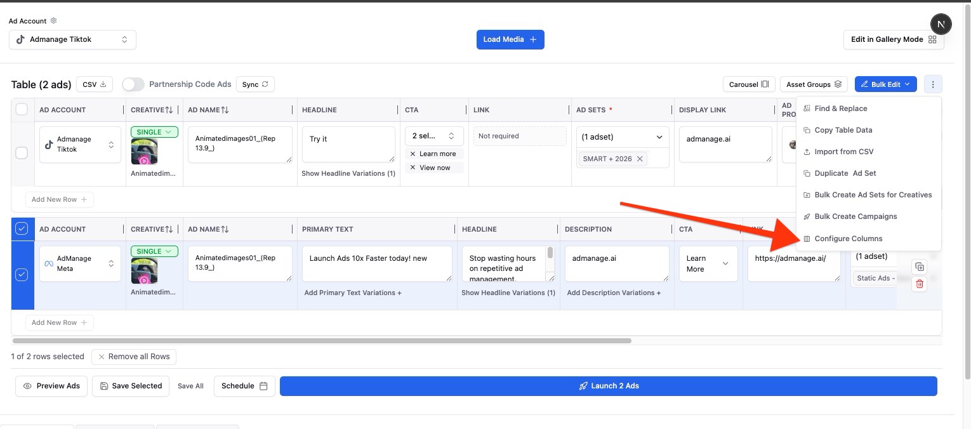Sort by AD NAME in the TikTok table

(x=225, y=110)
